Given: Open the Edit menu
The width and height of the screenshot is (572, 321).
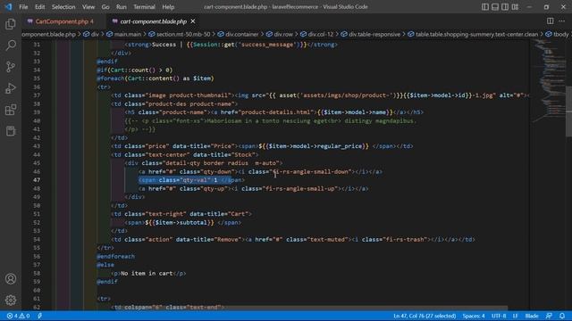Looking at the screenshot, I should click(x=39, y=7).
